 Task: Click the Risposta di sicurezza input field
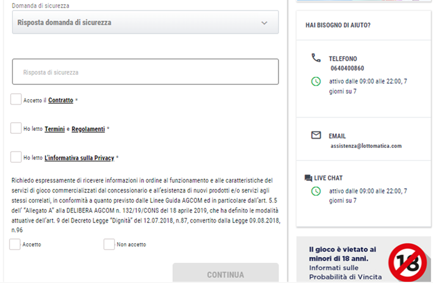[145, 72]
